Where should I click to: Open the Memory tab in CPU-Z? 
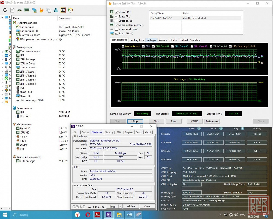(x=109, y=132)
